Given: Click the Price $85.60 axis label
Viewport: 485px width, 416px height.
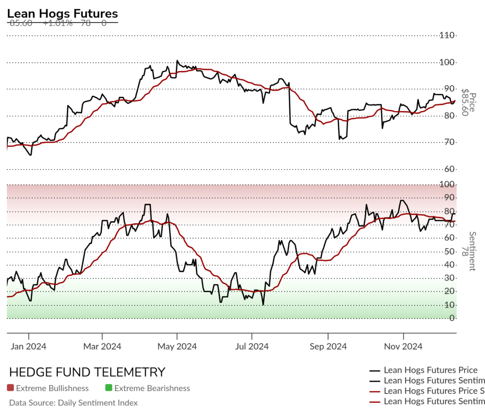Looking at the screenshot, I should tap(468, 102).
